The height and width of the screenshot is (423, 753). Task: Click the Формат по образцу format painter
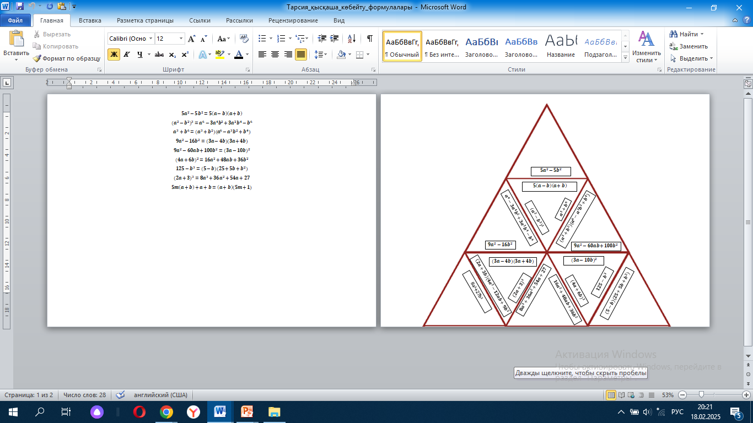coord(66,58)
